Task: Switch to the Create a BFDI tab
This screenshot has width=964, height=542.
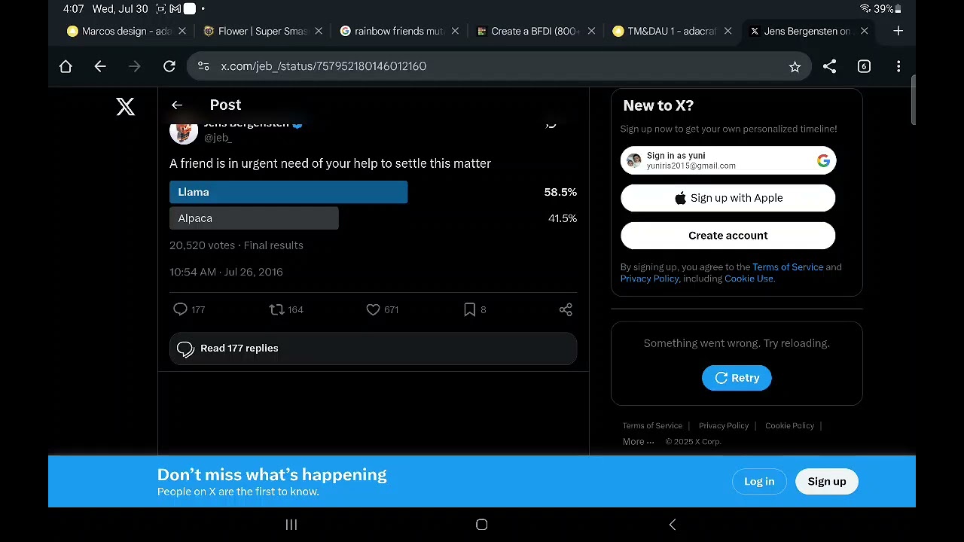Action: (534, 31)
